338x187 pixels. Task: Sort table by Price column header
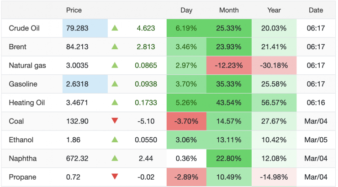coord(74,10)
